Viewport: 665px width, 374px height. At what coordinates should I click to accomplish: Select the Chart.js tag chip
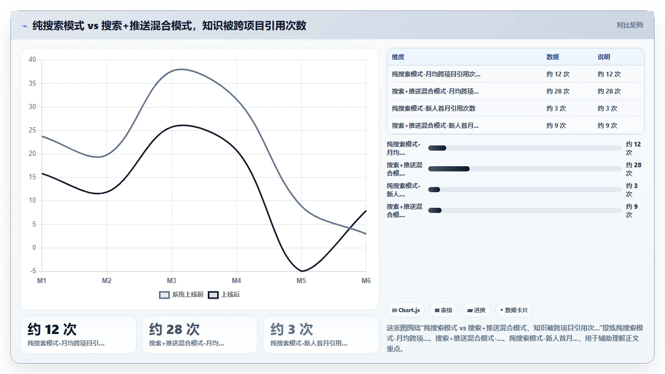(406, 310)
